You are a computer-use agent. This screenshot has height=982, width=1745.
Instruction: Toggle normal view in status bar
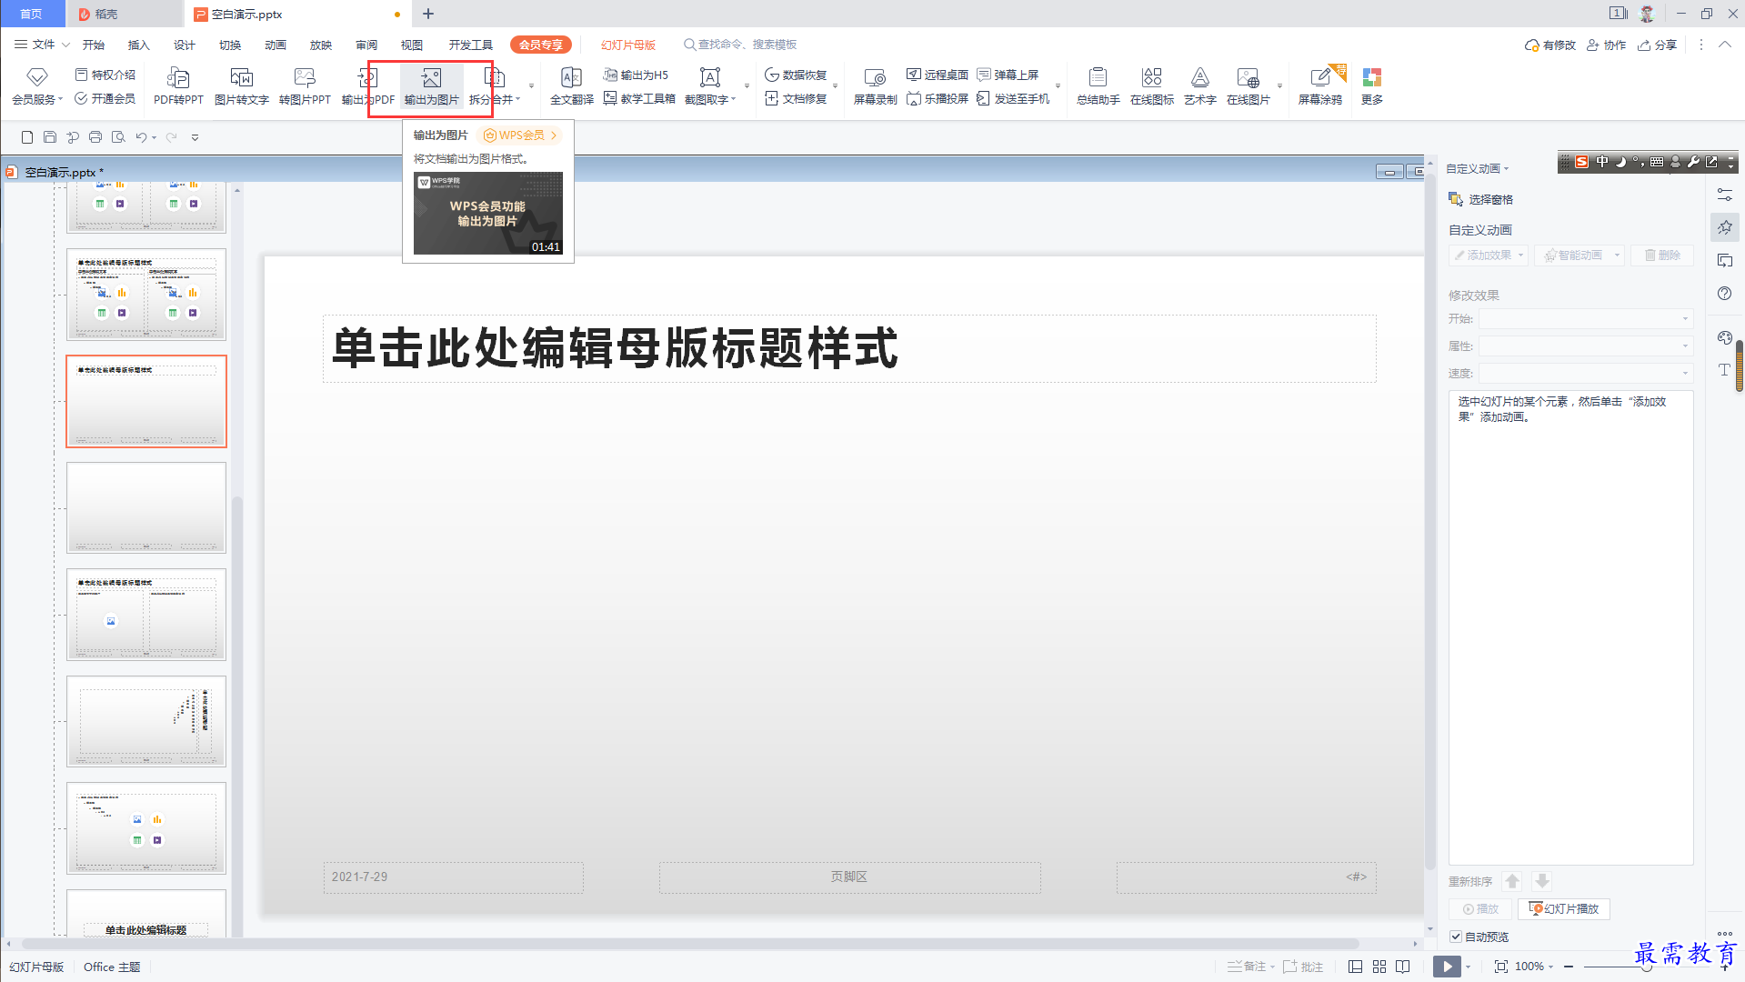pyautogui.click(x=1355, y=967)
